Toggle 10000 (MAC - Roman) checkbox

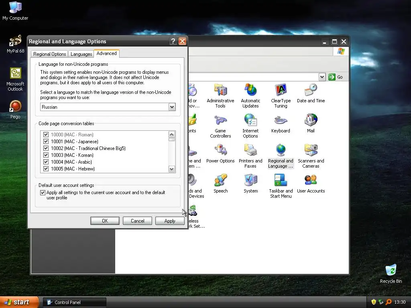[x=46, y=135]
